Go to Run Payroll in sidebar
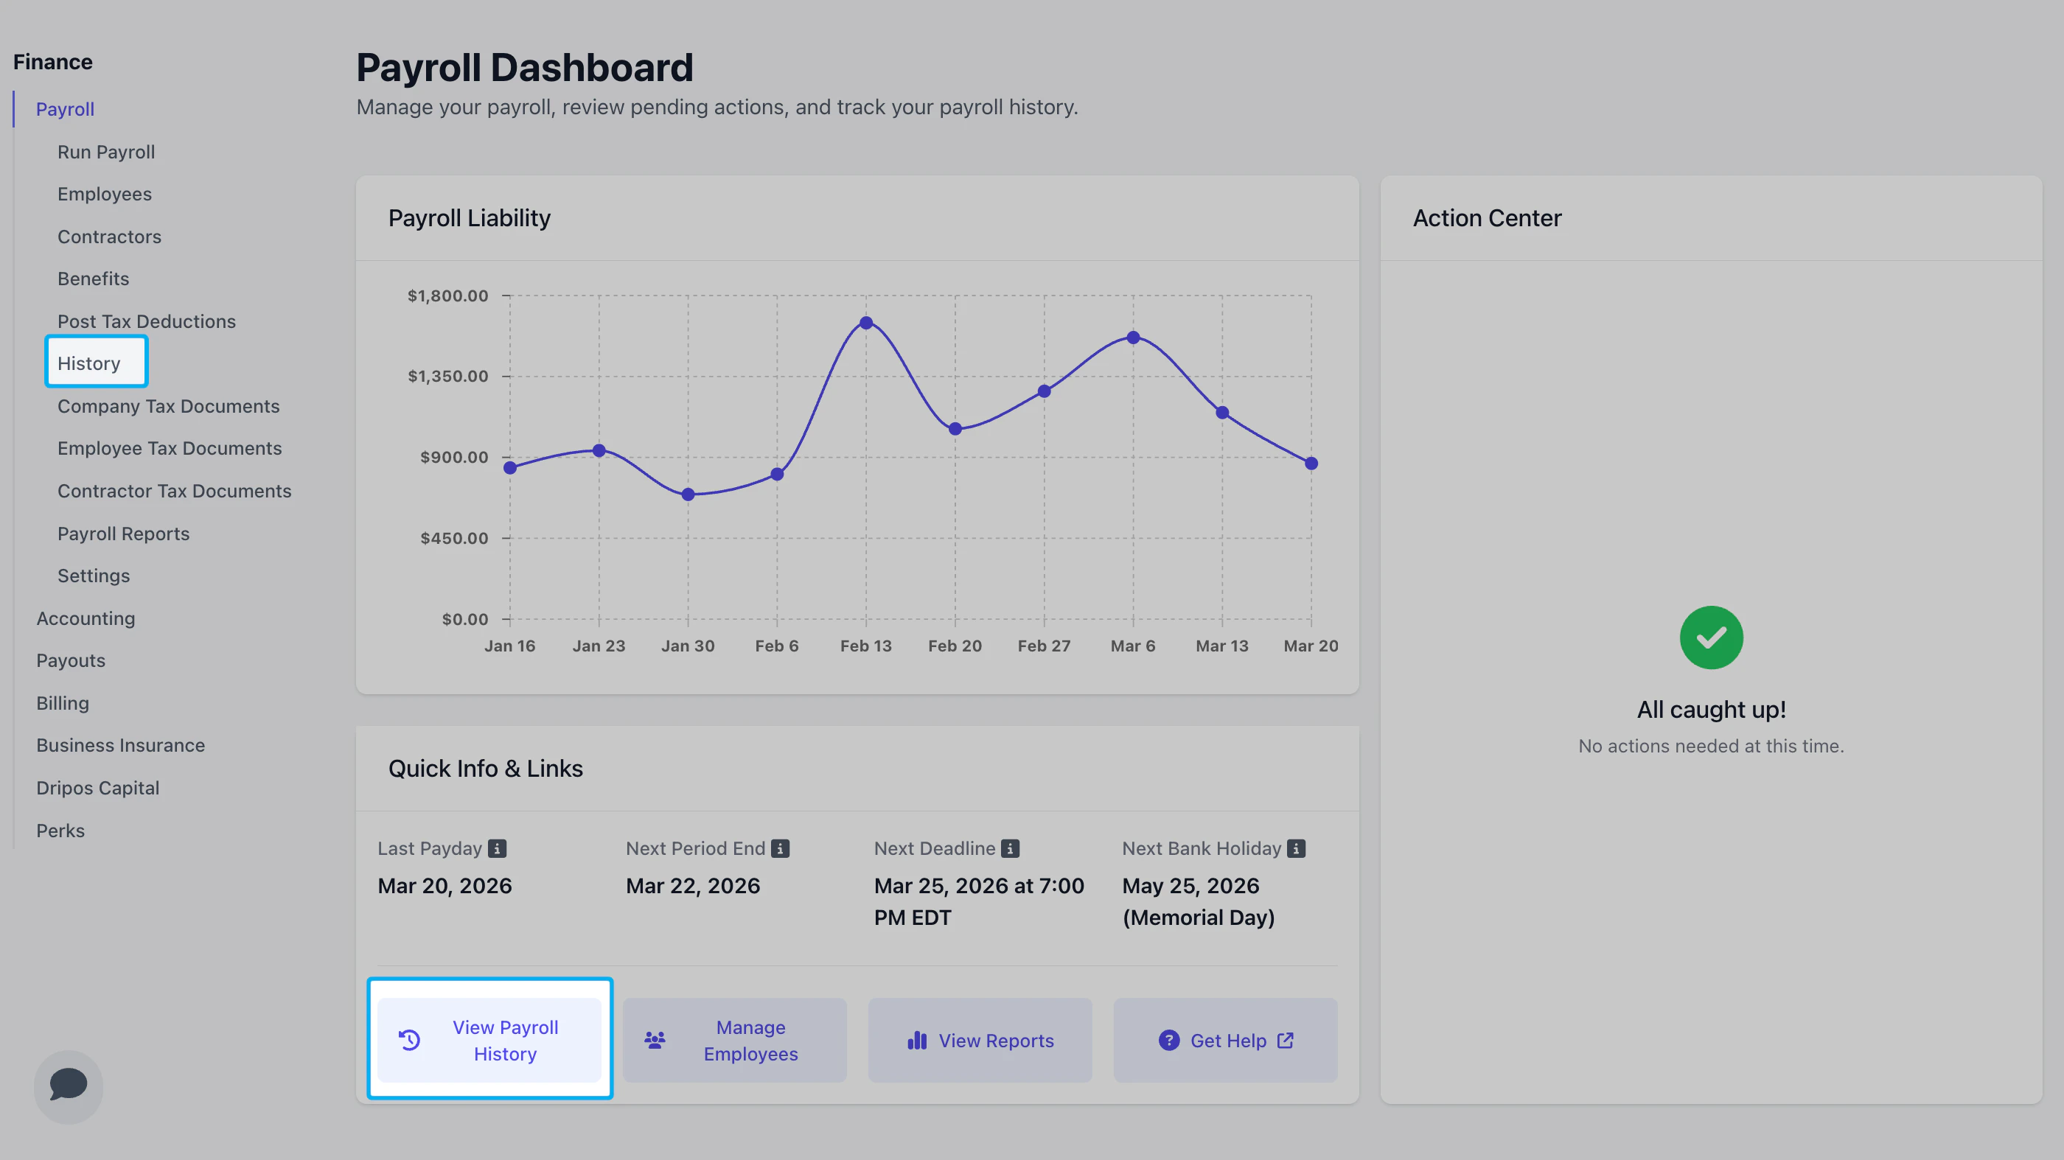The image size is (2064, 1160). tap(105, 153)
